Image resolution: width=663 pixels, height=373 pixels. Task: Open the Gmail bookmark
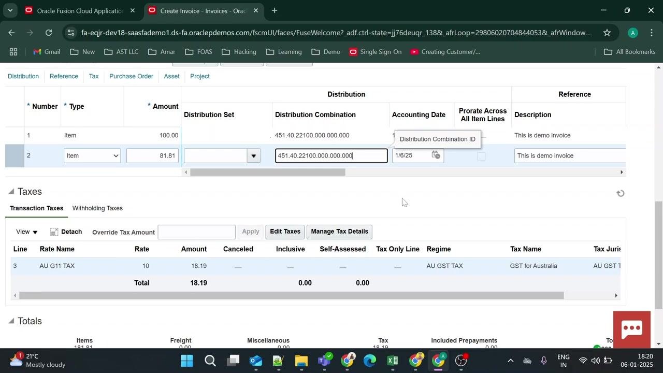click(47, 52)
